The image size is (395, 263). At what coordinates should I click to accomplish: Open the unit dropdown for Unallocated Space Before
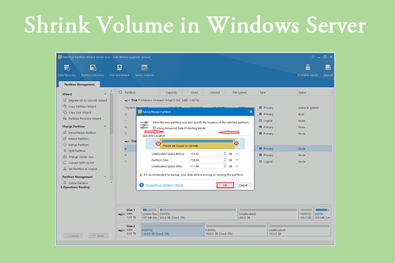tap(237, 154)
